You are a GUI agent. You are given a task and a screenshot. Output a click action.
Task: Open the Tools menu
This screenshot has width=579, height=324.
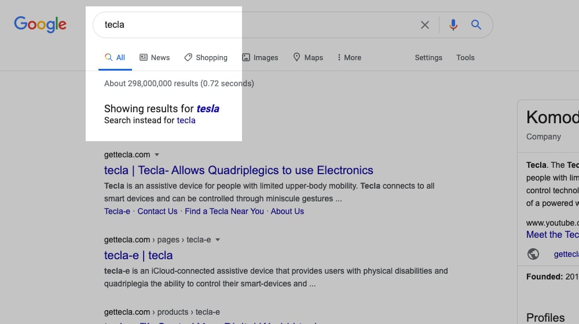click(x=466, y=57)
